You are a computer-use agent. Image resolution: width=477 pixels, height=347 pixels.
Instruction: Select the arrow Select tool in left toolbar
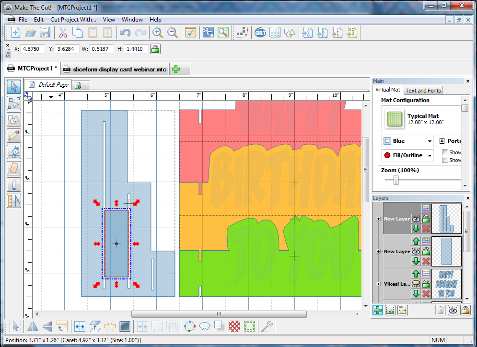pos(14,86)
